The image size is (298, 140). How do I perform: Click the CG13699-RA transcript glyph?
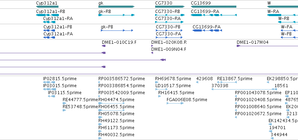point(214,15)
